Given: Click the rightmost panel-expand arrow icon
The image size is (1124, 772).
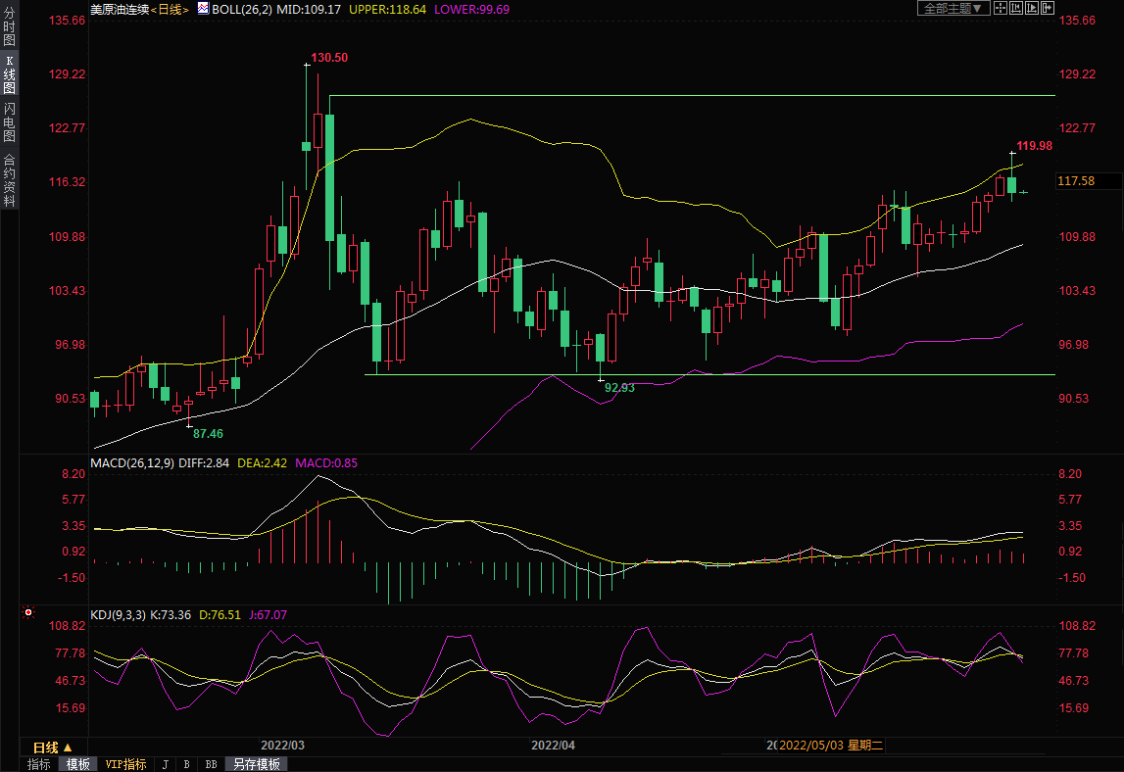Looking at the screenshot, I should click(1048, 8).
